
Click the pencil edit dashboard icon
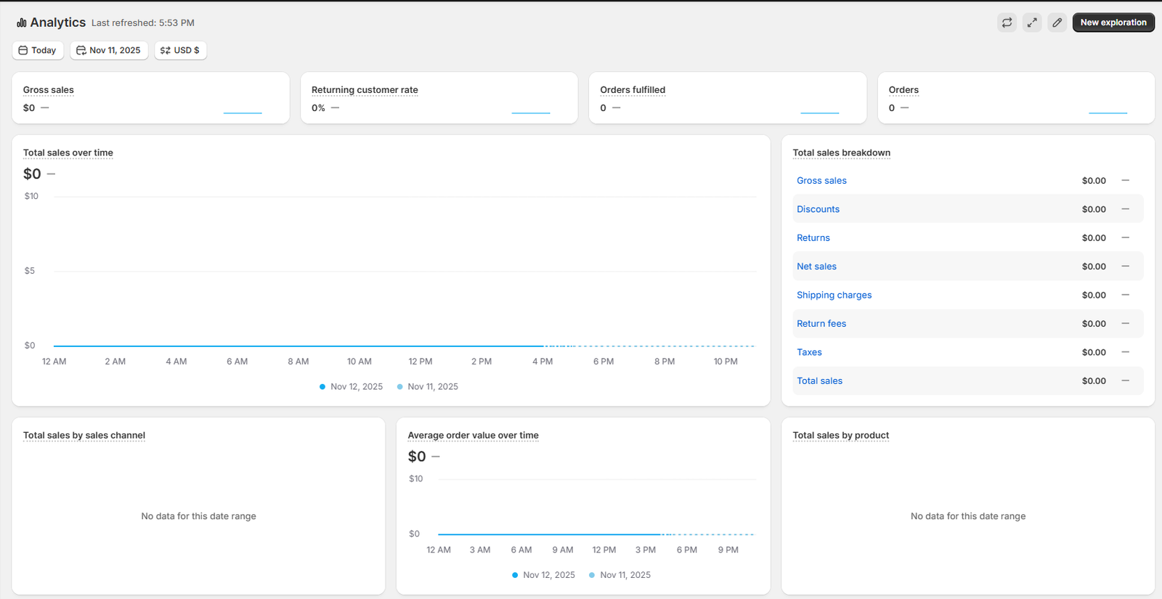pyautogui.click(x=1057, y=23)
